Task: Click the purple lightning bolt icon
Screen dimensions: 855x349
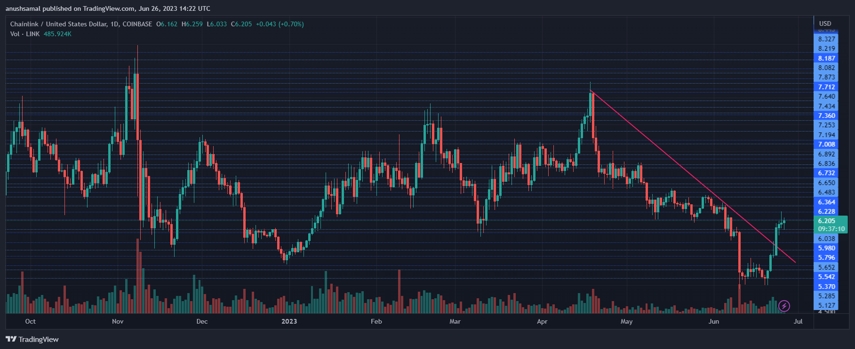Action: pos(784,306)
